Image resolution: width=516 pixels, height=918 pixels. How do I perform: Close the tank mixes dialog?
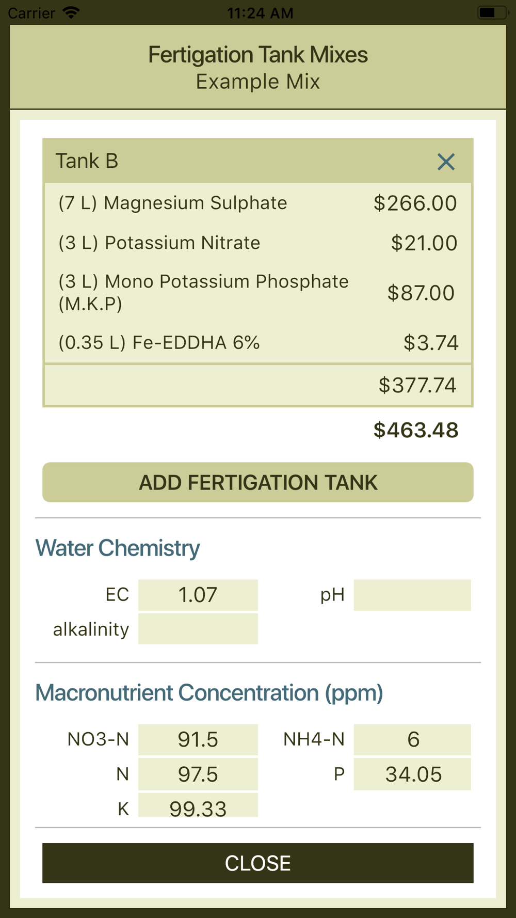[258, 863]
